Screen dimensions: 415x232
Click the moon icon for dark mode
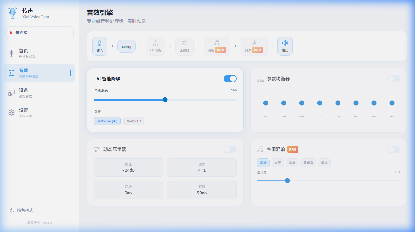pos(12,210)
